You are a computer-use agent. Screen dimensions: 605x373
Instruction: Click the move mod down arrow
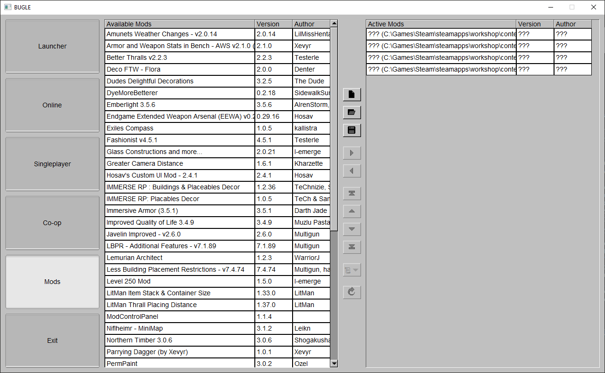click(x=352, y=229)
